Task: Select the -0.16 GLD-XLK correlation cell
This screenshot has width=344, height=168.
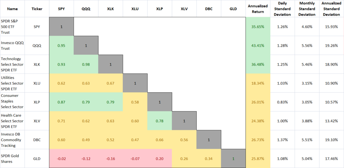Action: pyautogui.click(x=110, y=158)
